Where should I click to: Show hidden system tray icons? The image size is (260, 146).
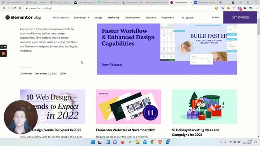tap(221, 142)
